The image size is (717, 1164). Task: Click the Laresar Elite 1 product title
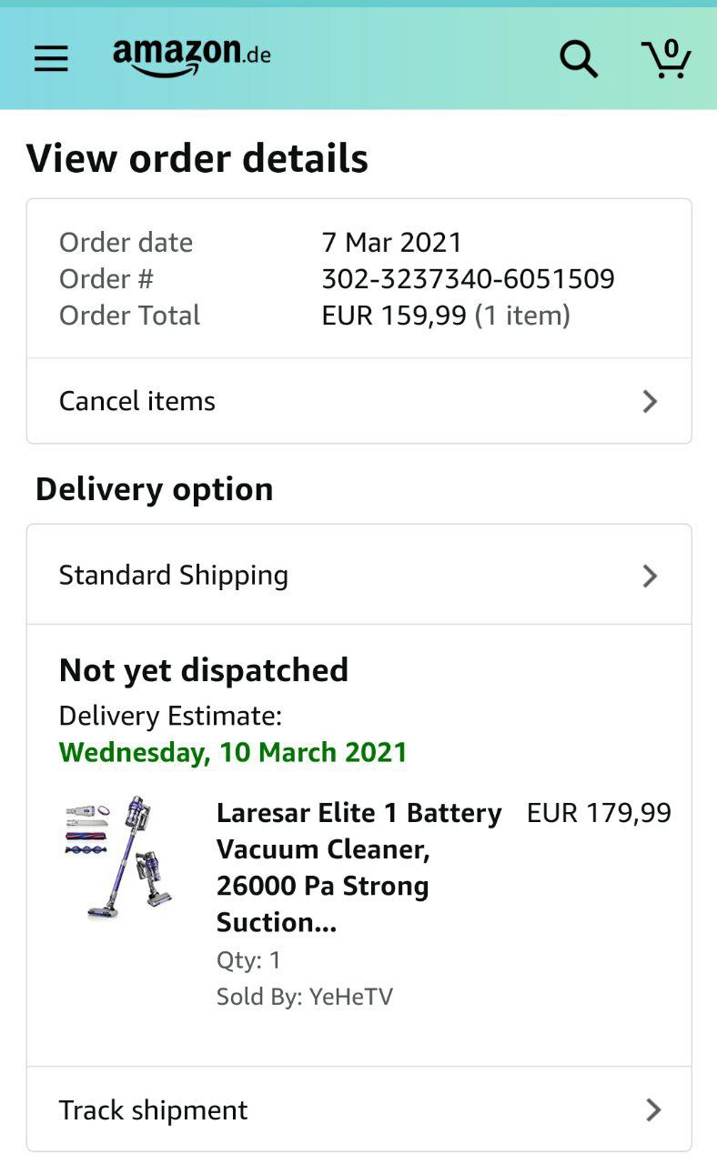coord(358,867)
